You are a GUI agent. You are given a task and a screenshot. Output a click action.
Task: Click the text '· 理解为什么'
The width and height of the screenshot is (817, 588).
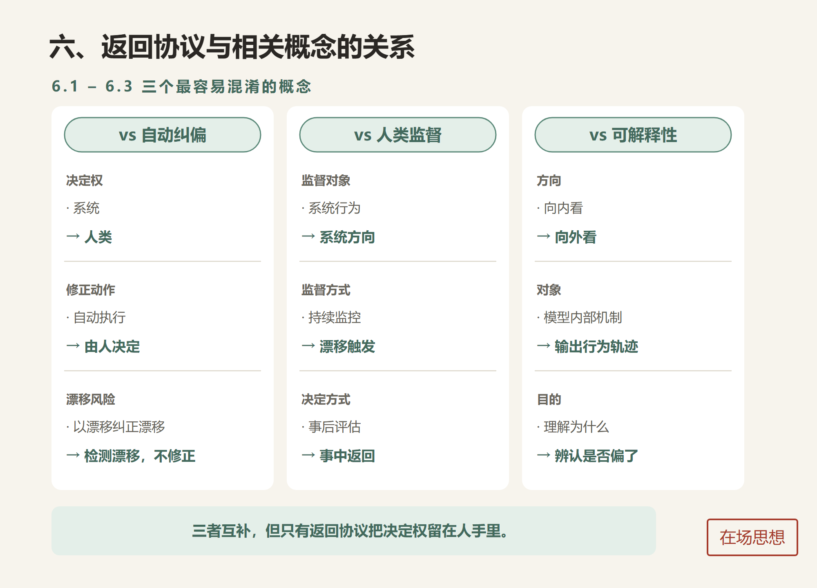tap(573, 427)
